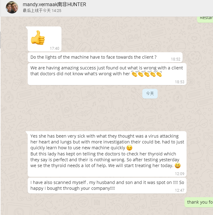Click the last seen status 最后上线于今天 14:25

(x=42, y=11)
